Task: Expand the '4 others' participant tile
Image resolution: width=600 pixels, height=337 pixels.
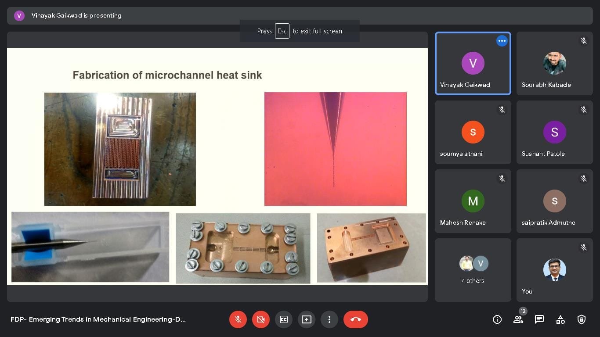Action: 473,270
